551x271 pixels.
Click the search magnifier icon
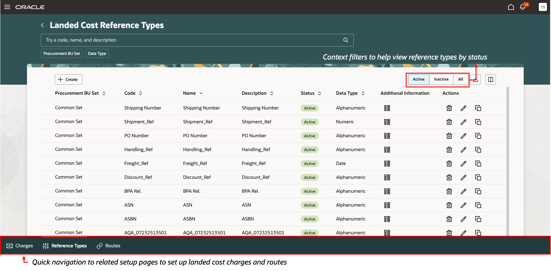click(x=346, y=40)
